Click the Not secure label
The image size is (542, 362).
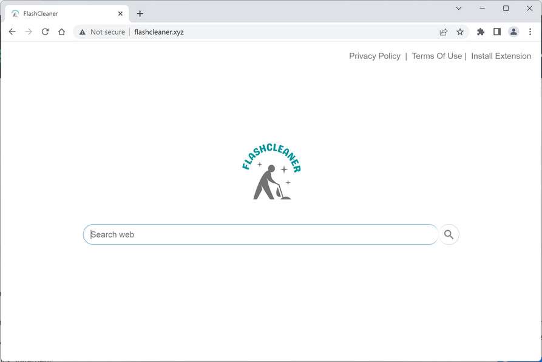[x=107, y=32]
